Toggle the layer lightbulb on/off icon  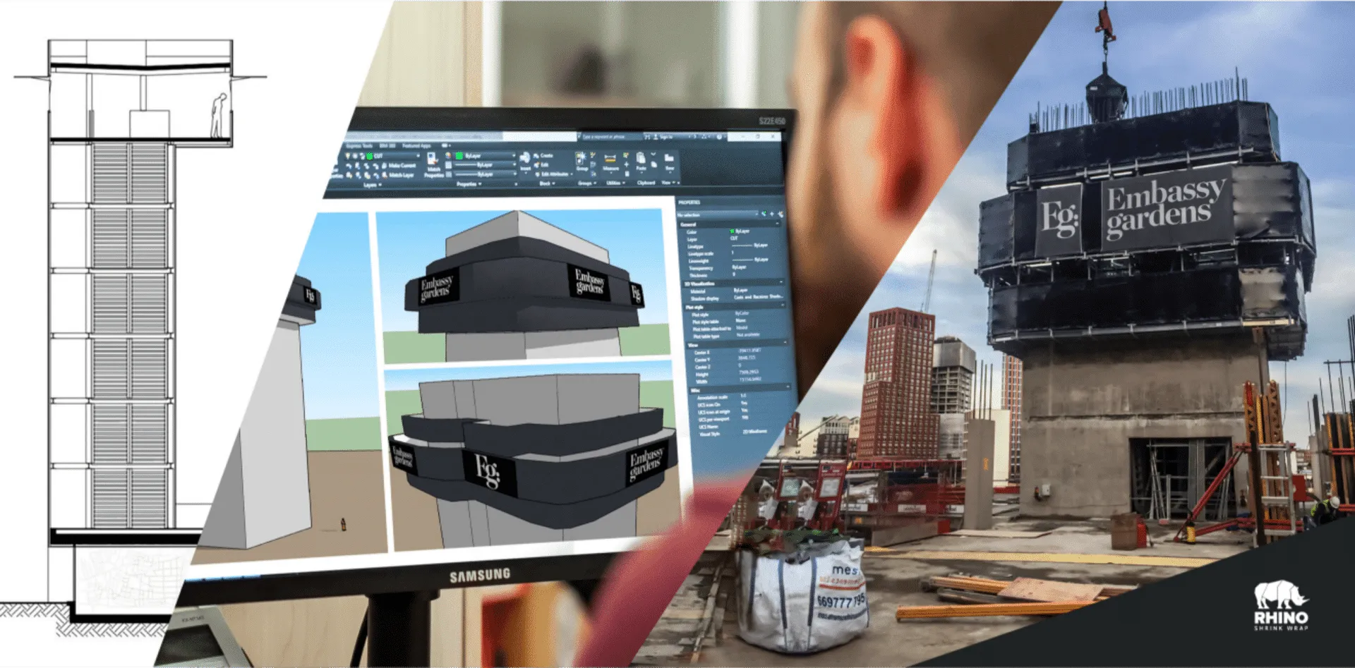coord(348,156)
